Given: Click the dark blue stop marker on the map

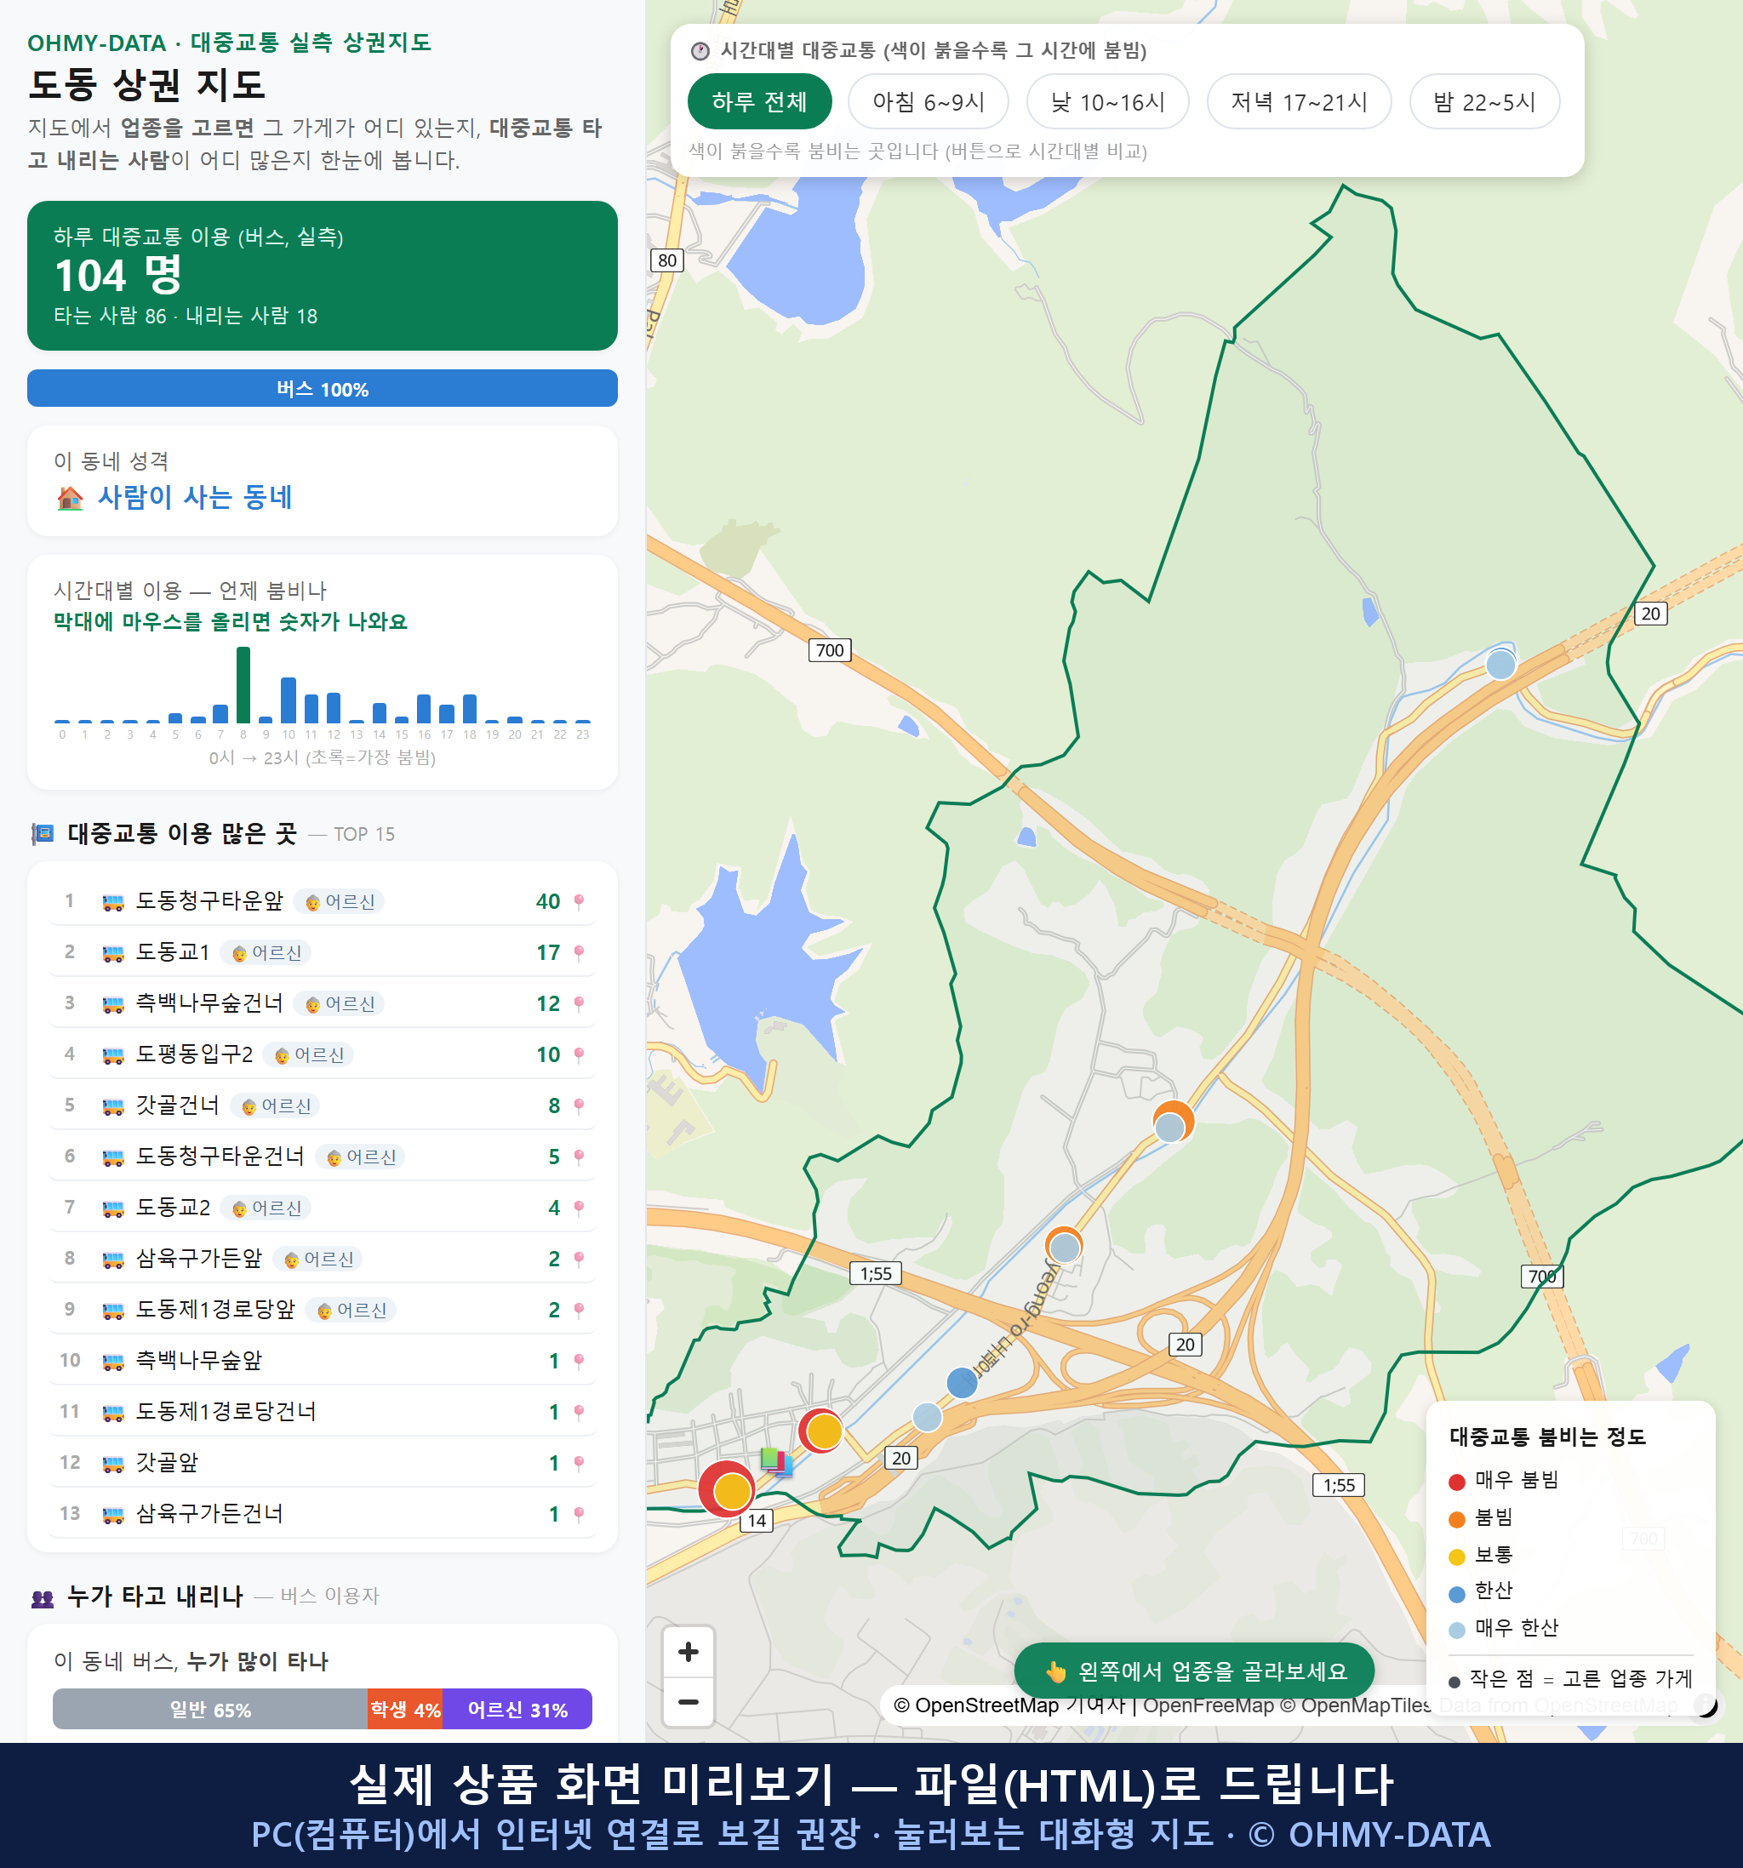Looking at the screenshot, I should click(961, 1382).
